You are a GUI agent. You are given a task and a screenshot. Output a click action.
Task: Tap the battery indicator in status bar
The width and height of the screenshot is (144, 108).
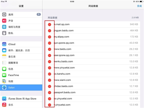141,1
